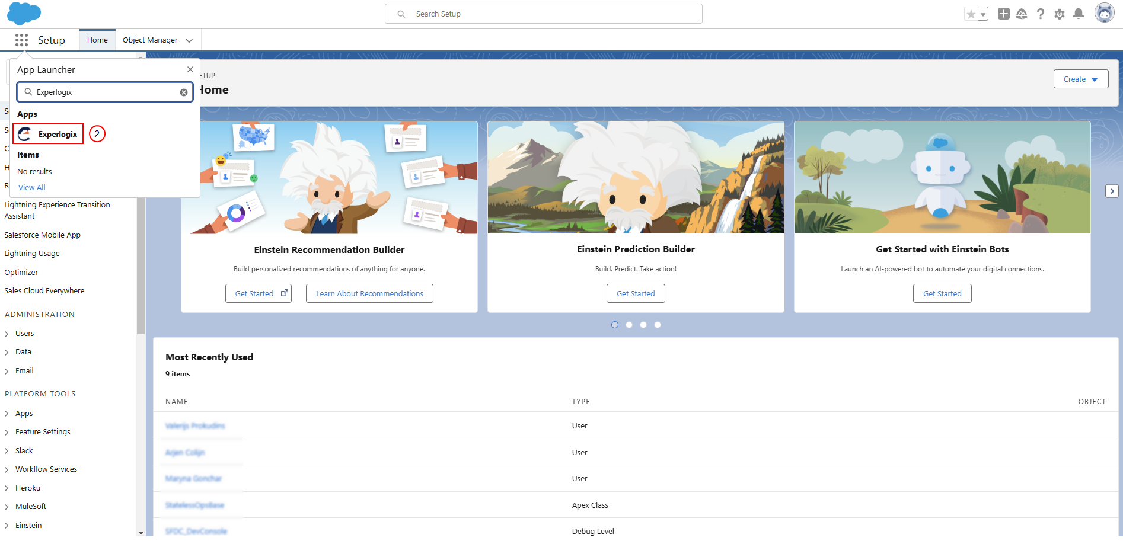Click Get Started under Einstein Prediction Builder
Image resolution: width=1123 pixels, height=544 pixels.
[x=636, y=293]
